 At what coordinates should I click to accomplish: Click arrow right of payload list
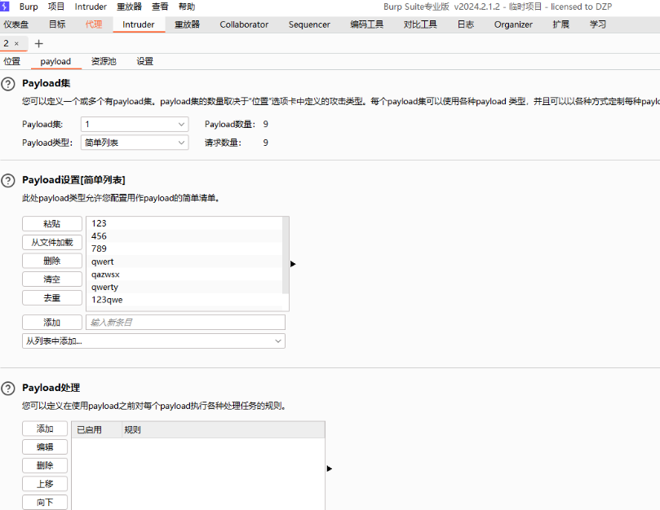pos(293,264)
